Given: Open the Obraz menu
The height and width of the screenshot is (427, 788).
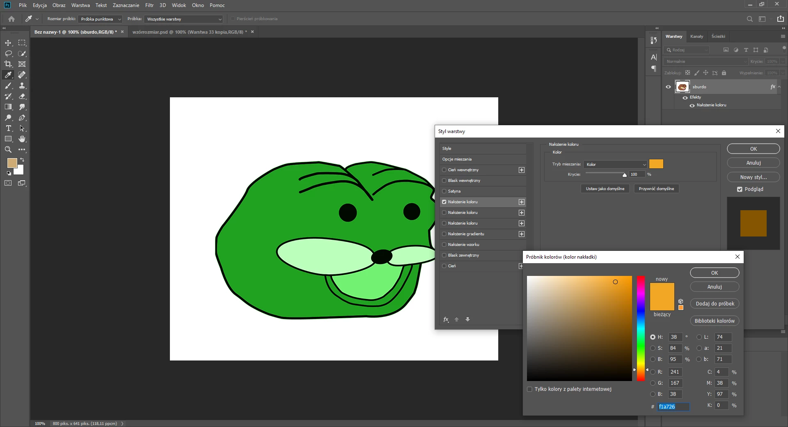Looking at the screenshot, I should pos(59,5).
